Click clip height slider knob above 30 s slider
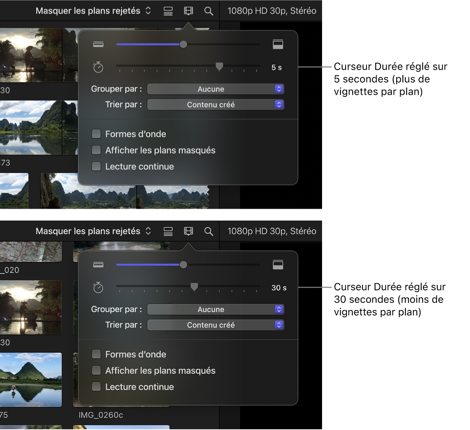Image resolution: width=470 pixels, height=430 pixels. pos(184,265)
